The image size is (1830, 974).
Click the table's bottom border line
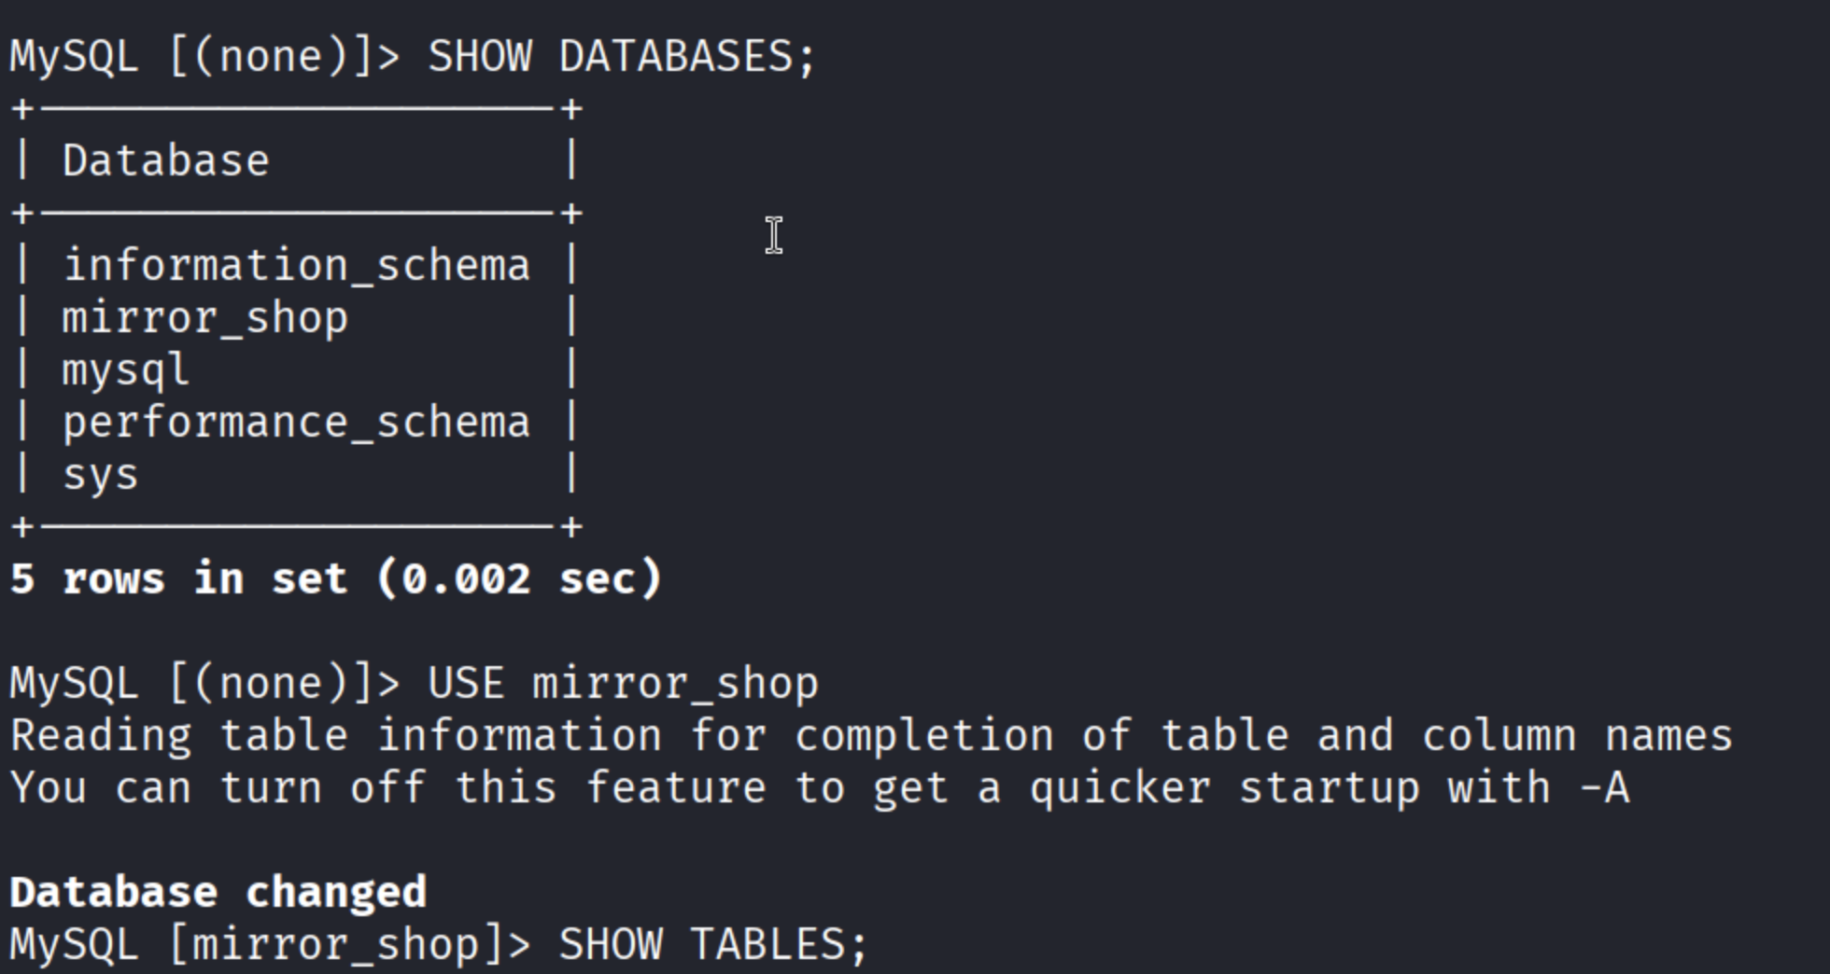[296, 527]
